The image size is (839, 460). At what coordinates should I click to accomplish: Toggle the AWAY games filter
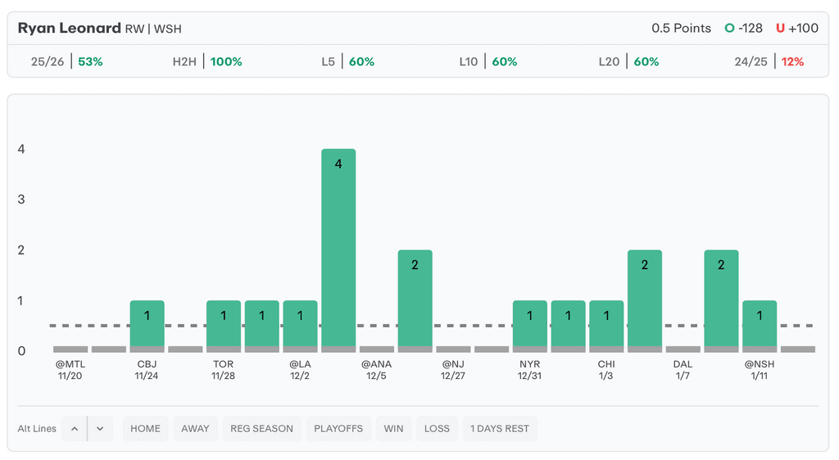pos(195,428)
